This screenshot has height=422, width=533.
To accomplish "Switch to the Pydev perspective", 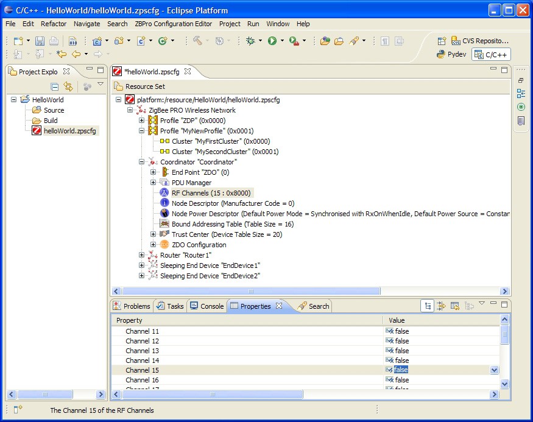I will point(452,54).
